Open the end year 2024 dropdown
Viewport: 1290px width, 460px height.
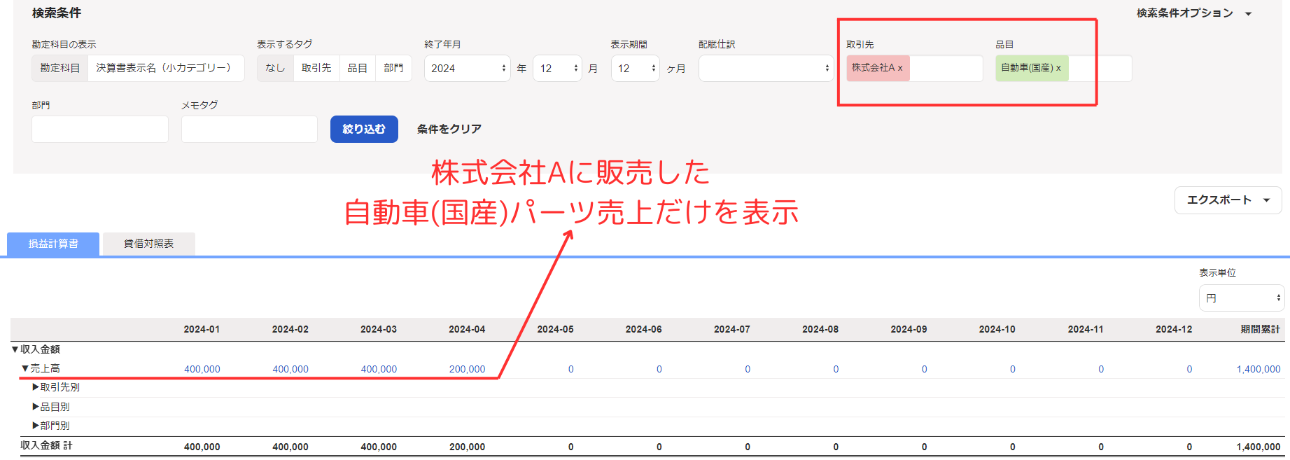click(467, 68)
